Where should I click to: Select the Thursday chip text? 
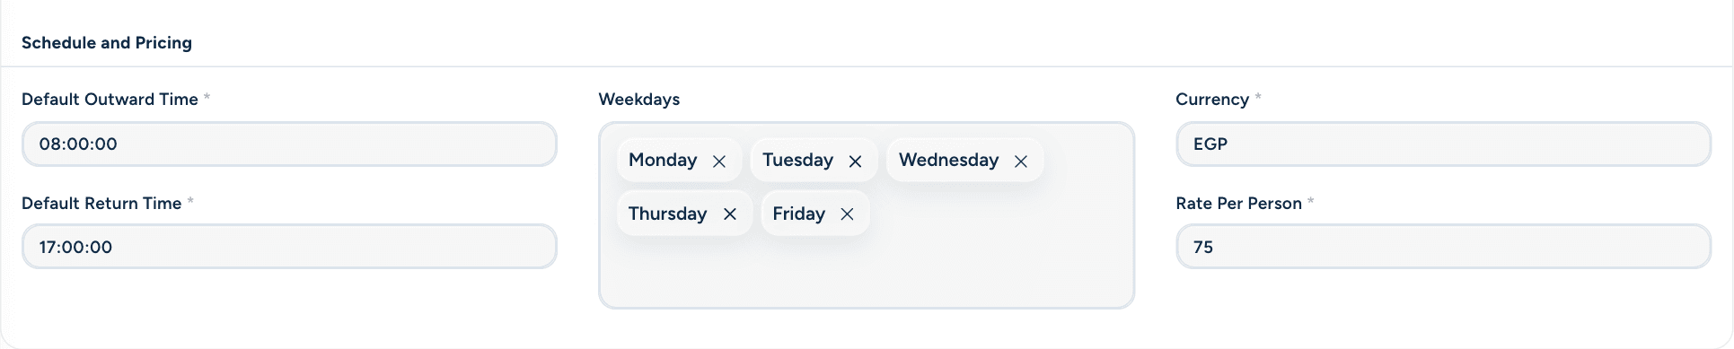(x=667, y=214)
